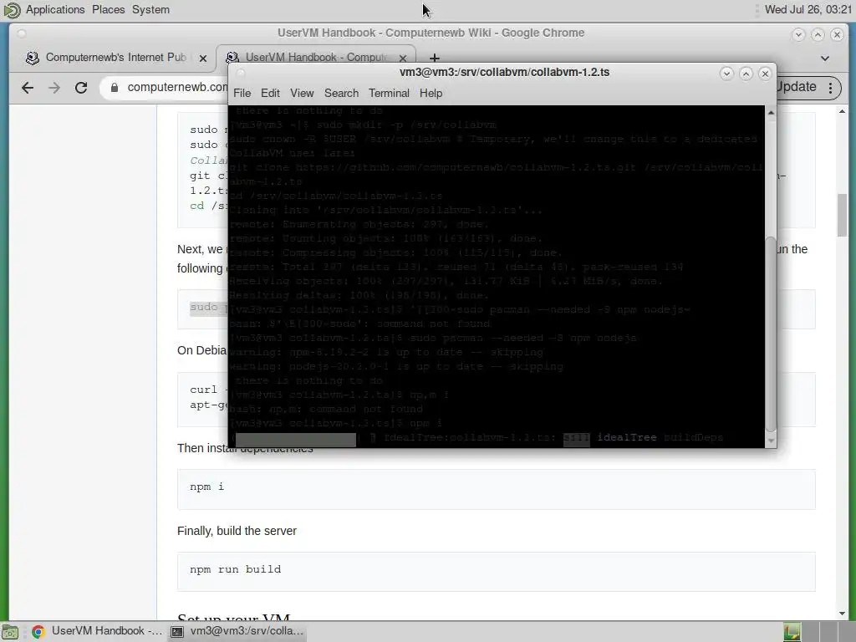Switch to UserVM Handbook Chrome tab

315,58
